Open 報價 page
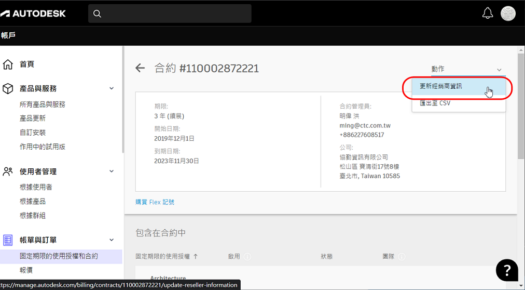This screenshot has height=290, width=525. click(x=26, y=270)
